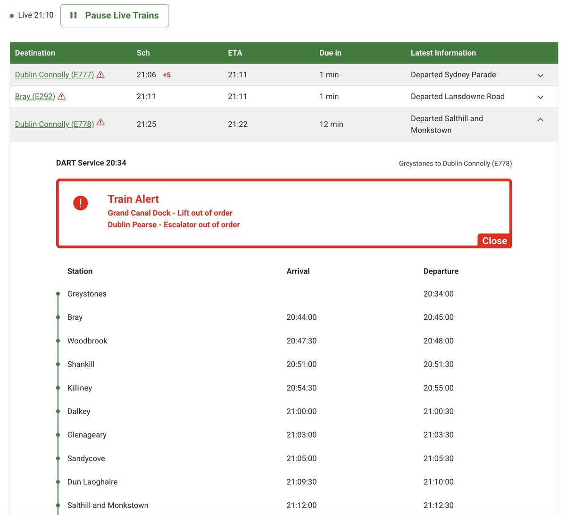The height and width of the screenshot is (515, 566).
Task: Click the Train Alert title
Action: pyautogui.click(x=133, y=199)
